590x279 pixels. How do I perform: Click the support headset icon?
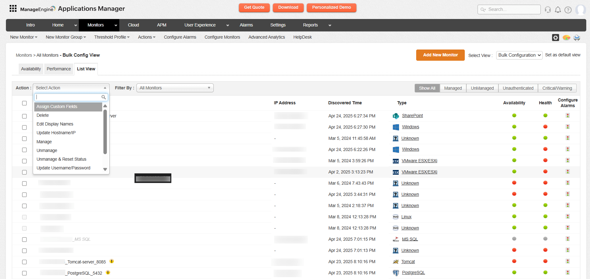coord(548,10)
